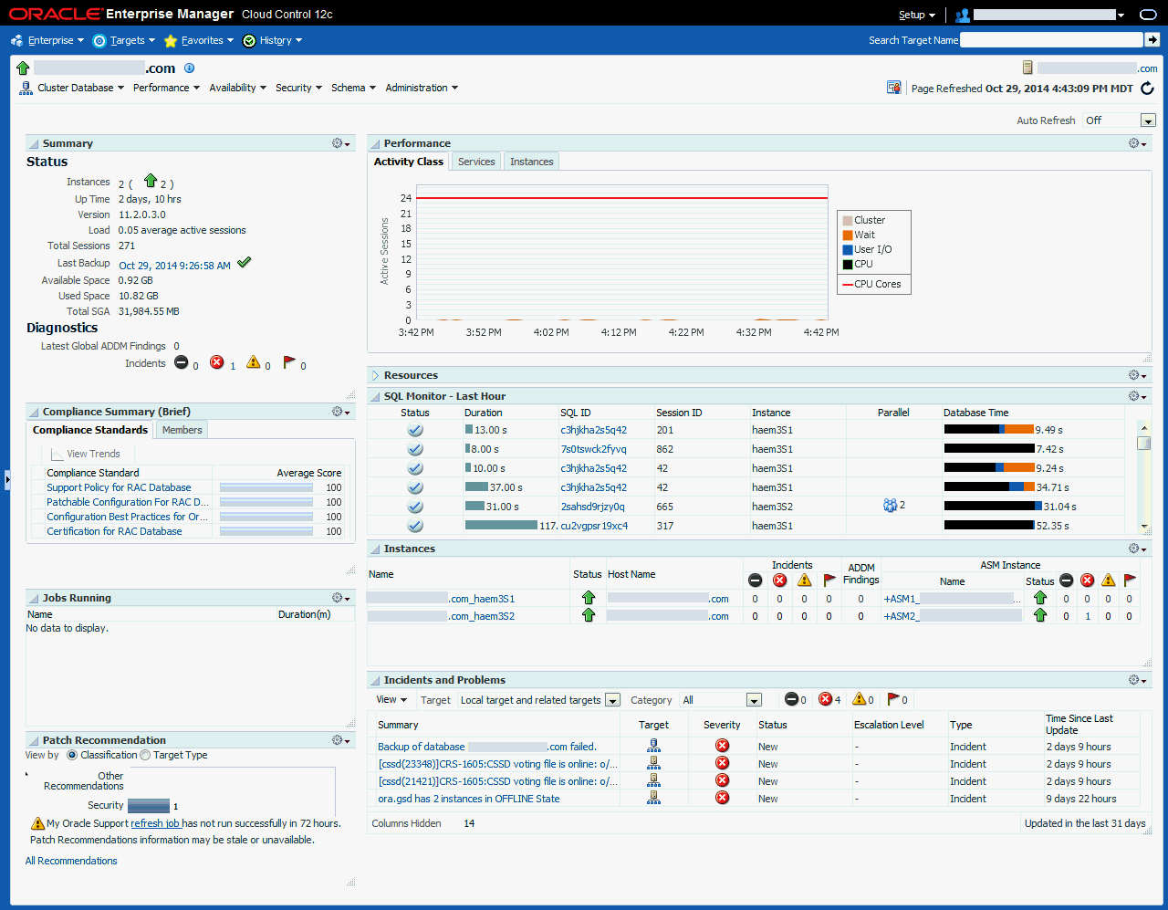Collapse the SQL Monitor section
The width and height of the screenshot is (1168, 910).
(375, 396)
